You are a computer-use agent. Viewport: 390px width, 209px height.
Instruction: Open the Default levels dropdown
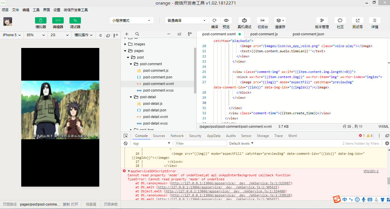(241, 143)
